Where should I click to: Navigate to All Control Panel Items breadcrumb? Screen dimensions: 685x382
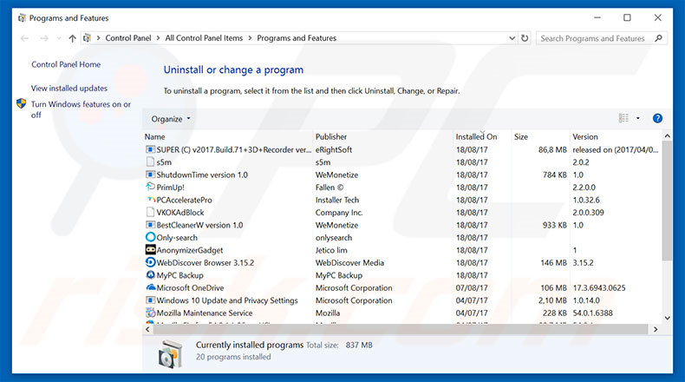[x=204, y=38]
